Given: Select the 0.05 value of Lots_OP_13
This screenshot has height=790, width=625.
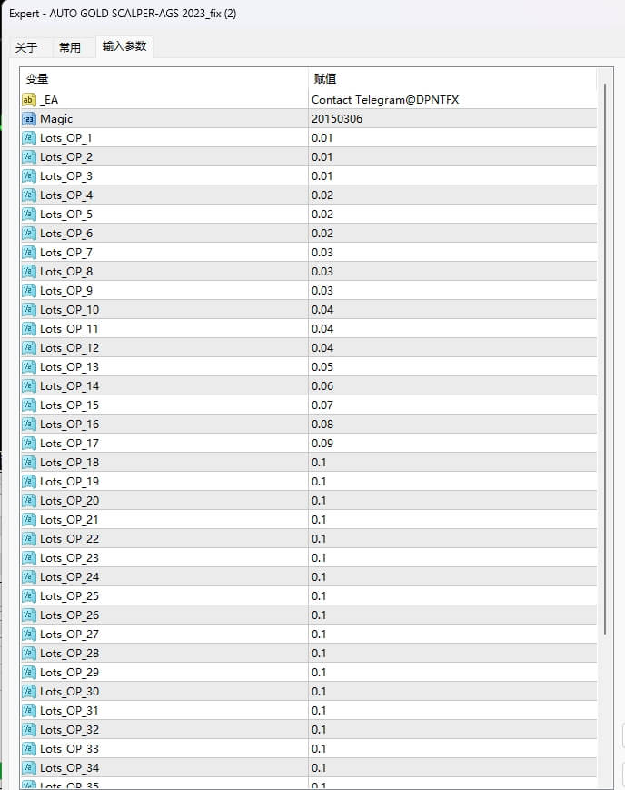Looking at the screenshot, I should click(322, 367).
